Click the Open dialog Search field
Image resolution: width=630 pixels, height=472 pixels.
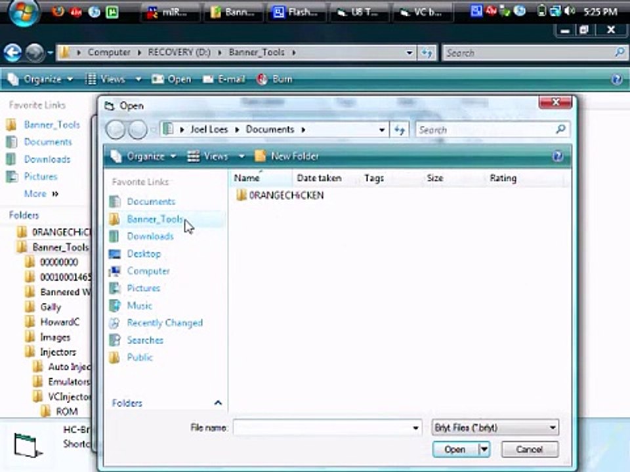click(493, 130)
